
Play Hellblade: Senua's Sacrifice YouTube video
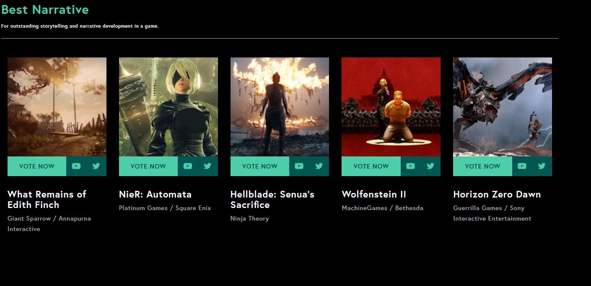tap(299, 166)
